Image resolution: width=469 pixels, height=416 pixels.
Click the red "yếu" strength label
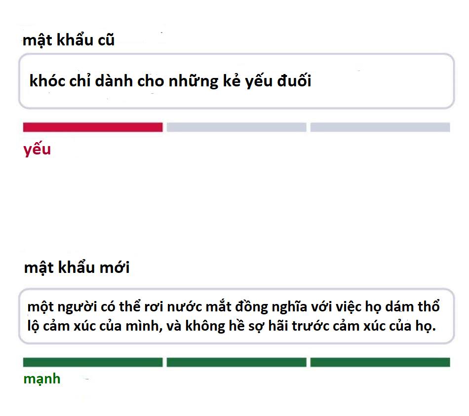tap(37, 149)
